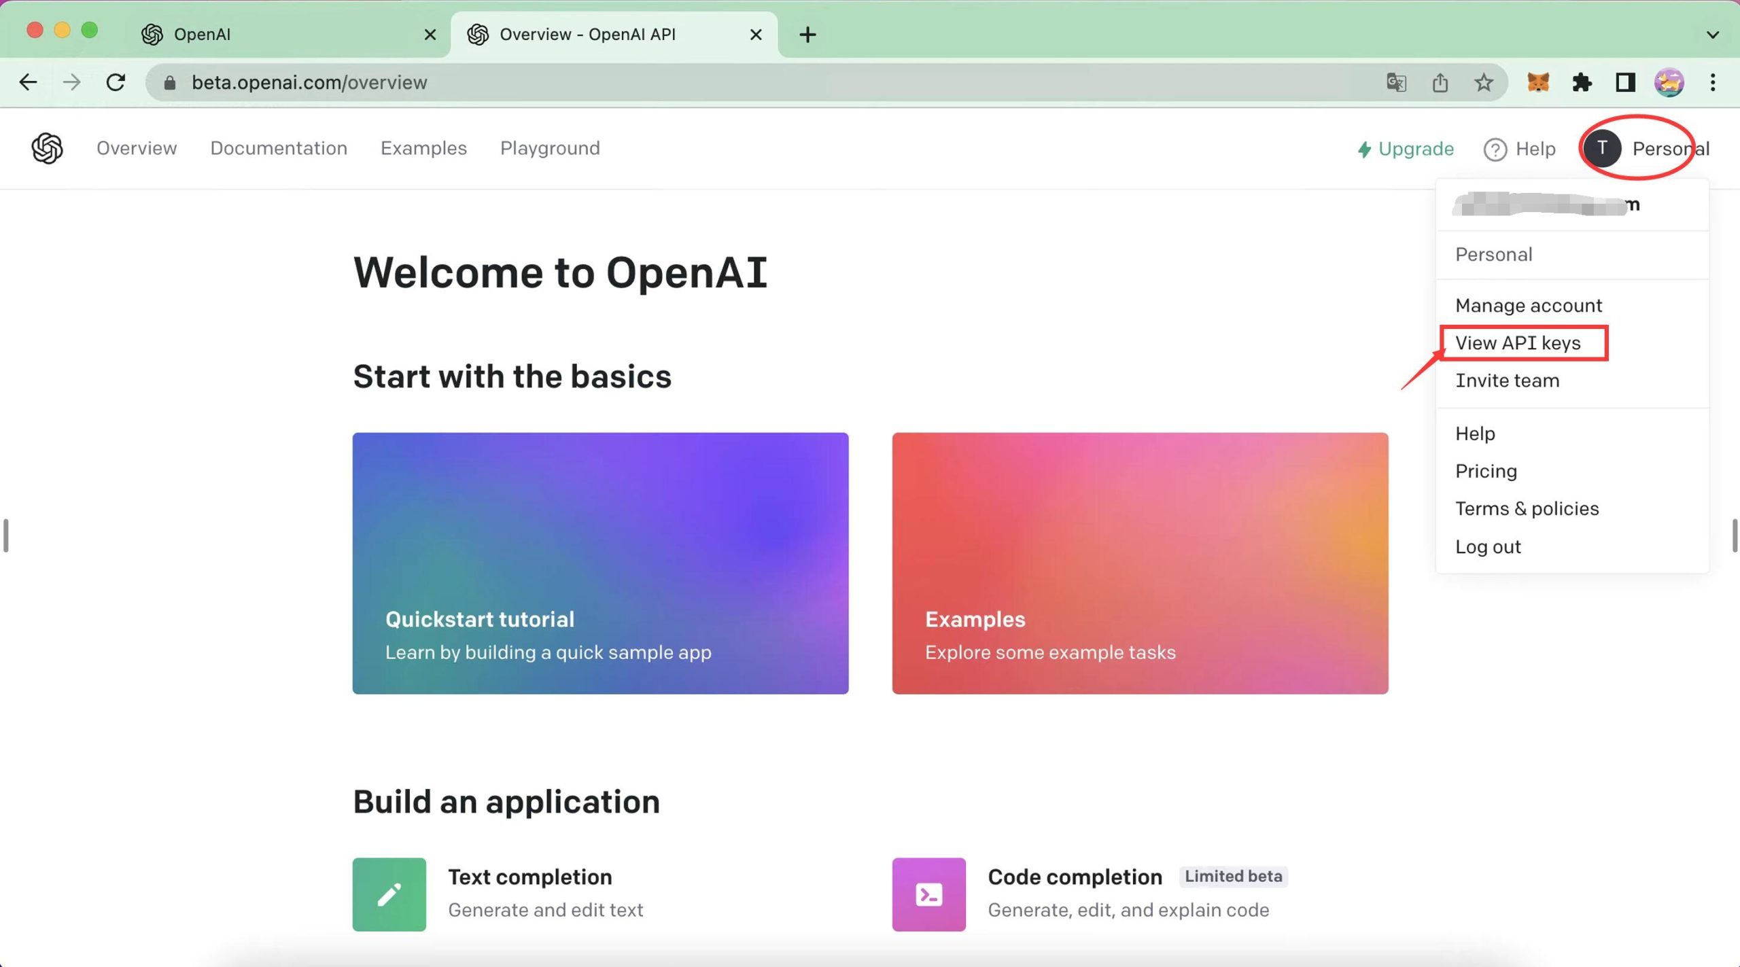Viewport: 1740px width, 967px height.
Task: Close the OpenAI tab
Action: click(x=430, y=34)
